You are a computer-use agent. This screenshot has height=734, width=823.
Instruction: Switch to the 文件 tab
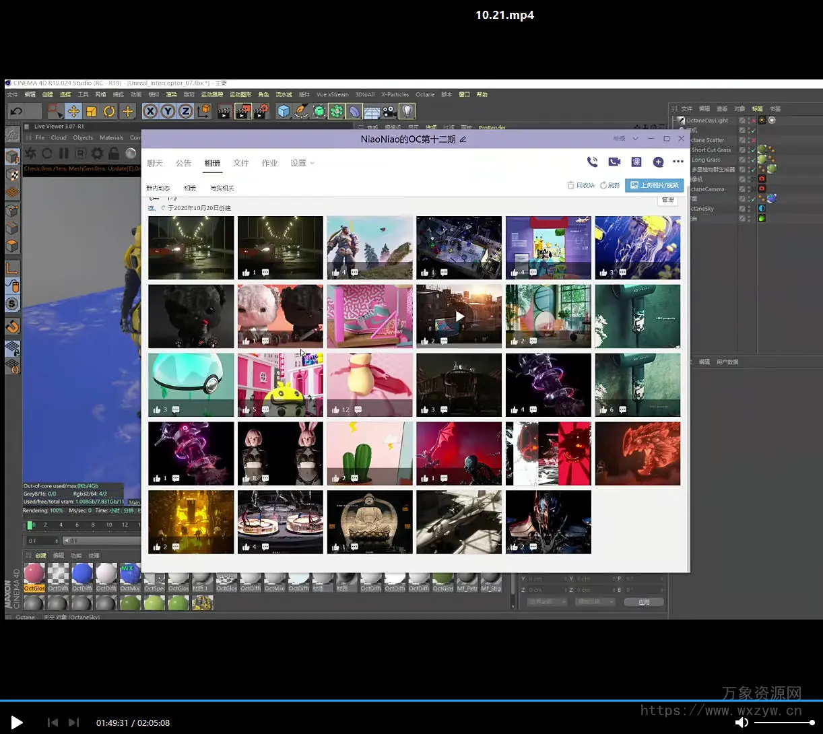tap(240, 163)
